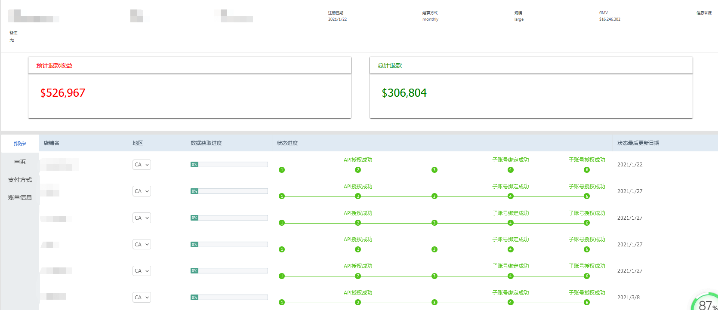Go to the 账单信息 tab
The width and height of the screenshot is (718, 310).
(20, 197)
